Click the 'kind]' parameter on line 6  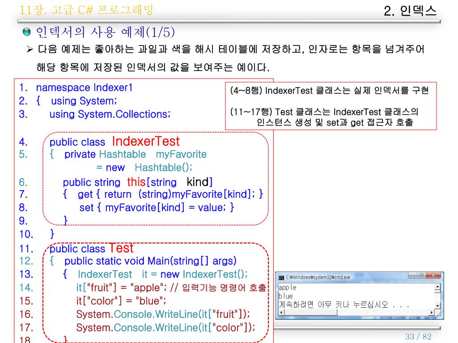tap(199, 182)
